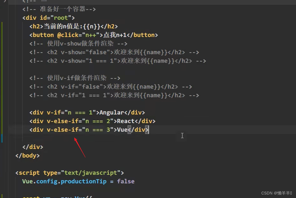Click the v-show conditional rendering comment heading
296x198 pixels.
78,44
